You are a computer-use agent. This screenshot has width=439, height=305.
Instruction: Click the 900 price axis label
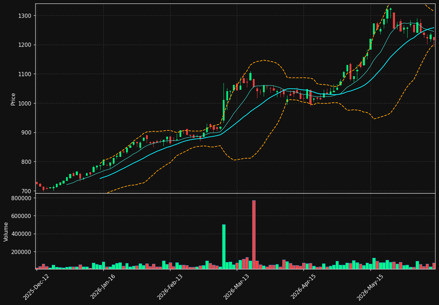(x=27, y=132)
